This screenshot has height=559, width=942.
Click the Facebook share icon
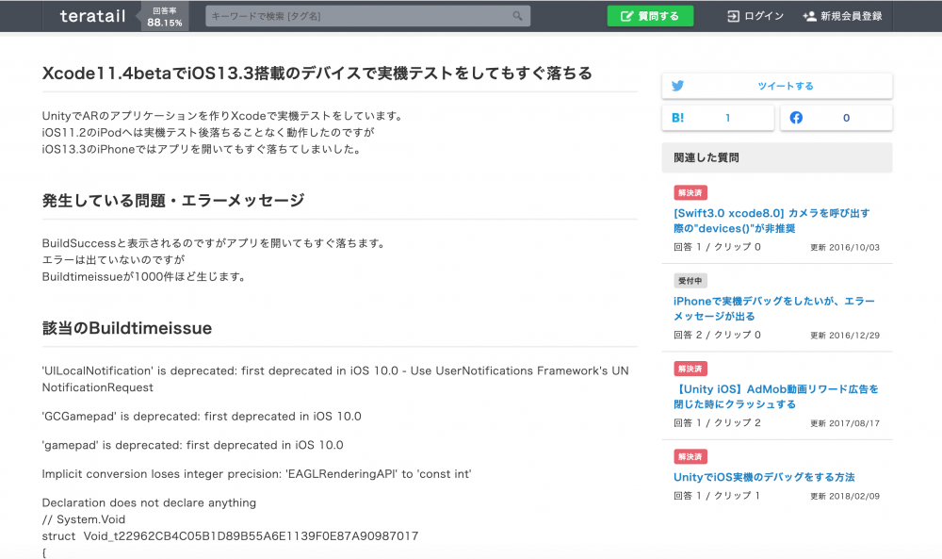click(x=796, y=118)
